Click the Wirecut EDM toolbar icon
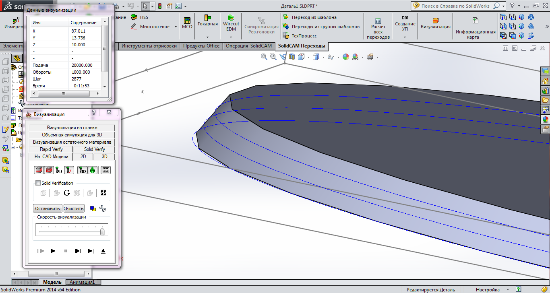The image size is (550, 293). tap(231, 18)
